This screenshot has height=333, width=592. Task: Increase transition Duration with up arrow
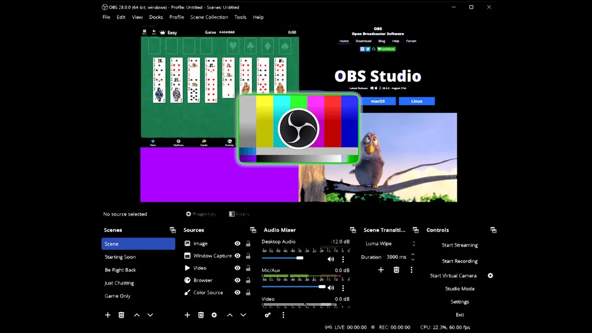click(x=413, y=255)
